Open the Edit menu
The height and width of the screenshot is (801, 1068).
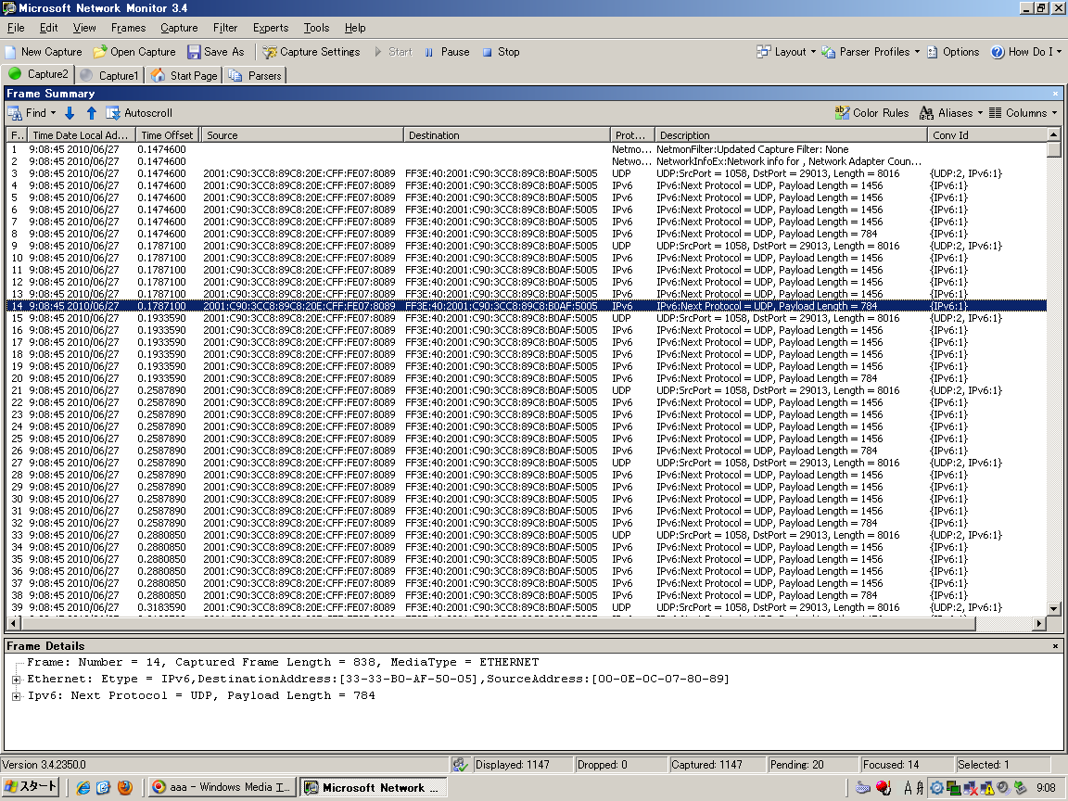click(x=48, y=28)
